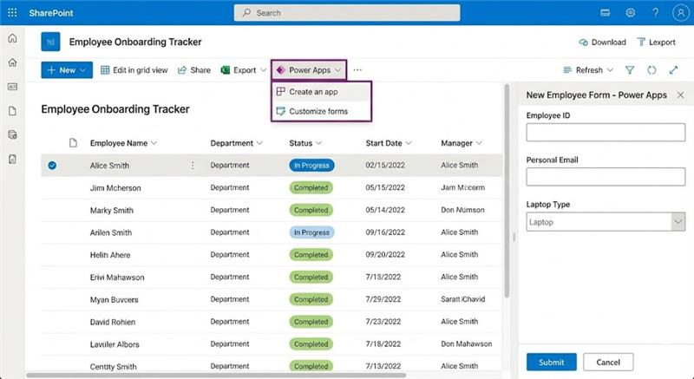
Task: Click the card icon left of settings gear
Action: [605, 13]
